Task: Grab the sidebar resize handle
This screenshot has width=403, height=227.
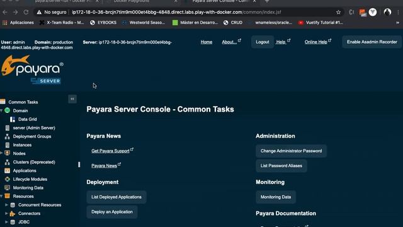Action: tap(79, 165)
